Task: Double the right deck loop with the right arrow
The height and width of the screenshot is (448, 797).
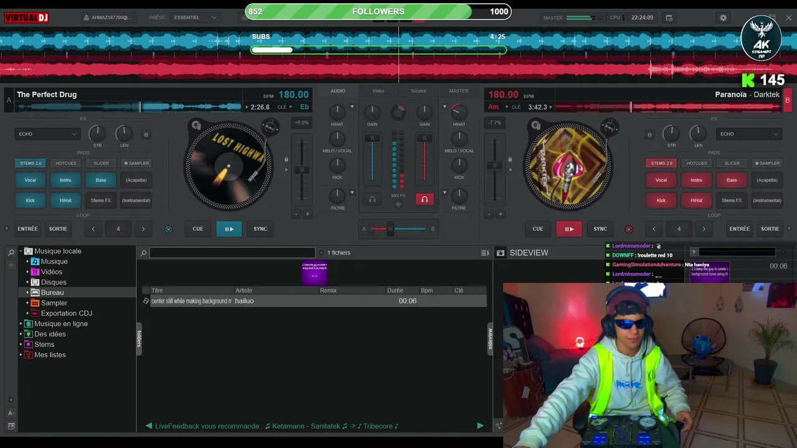Action: (704, 229)
